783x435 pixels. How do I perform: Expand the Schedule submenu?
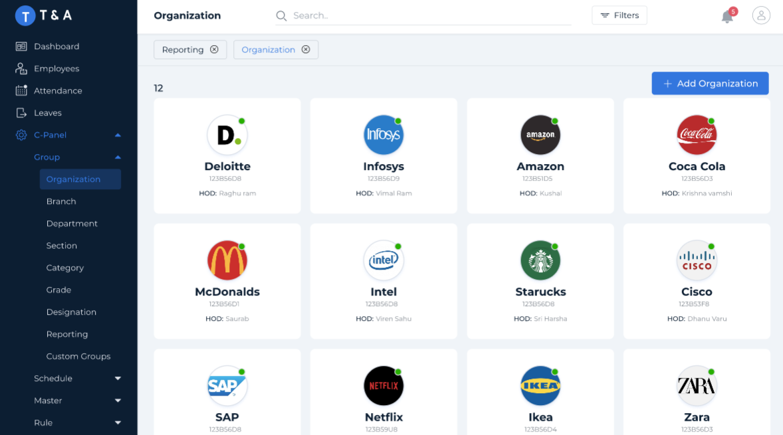click(x=118, y=379)
